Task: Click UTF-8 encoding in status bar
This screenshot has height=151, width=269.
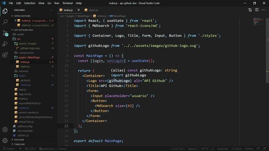Action: pos(205,148)
